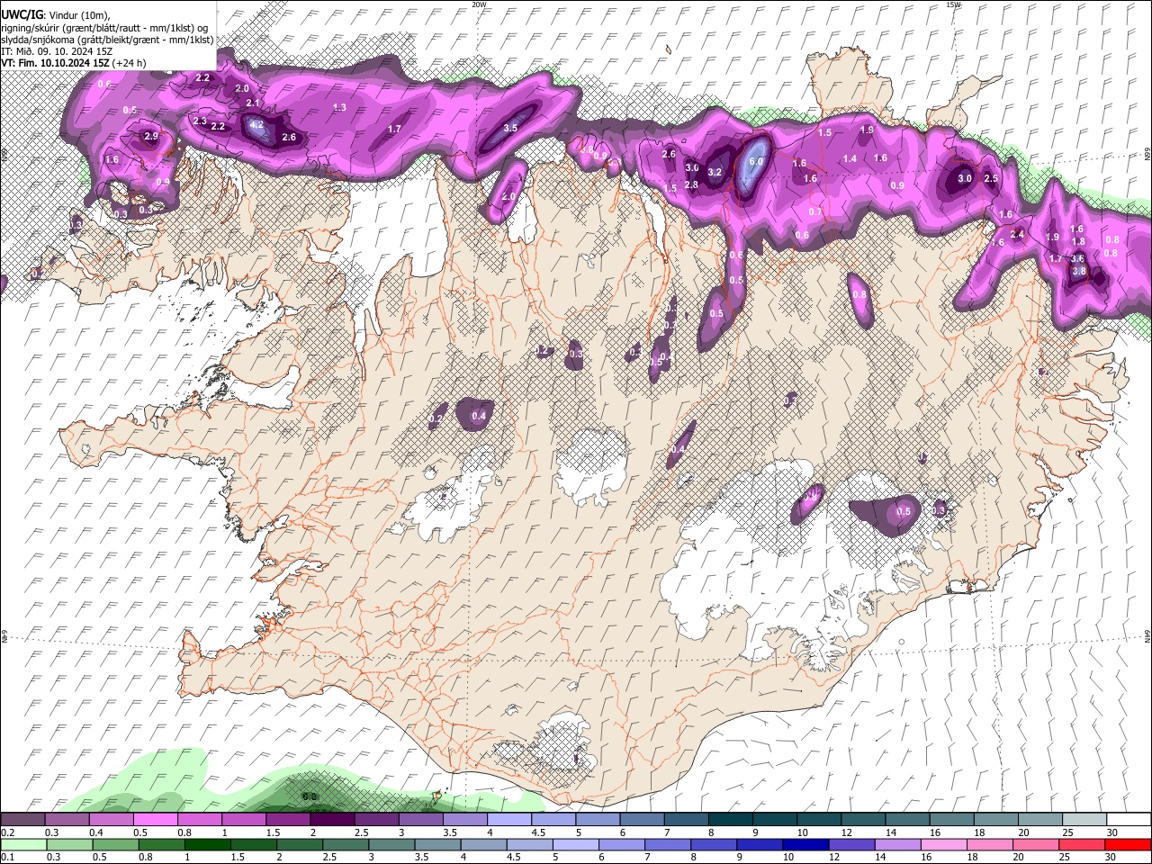Click the pink 0.5 swatch in snowfall legend

[155, 819]
